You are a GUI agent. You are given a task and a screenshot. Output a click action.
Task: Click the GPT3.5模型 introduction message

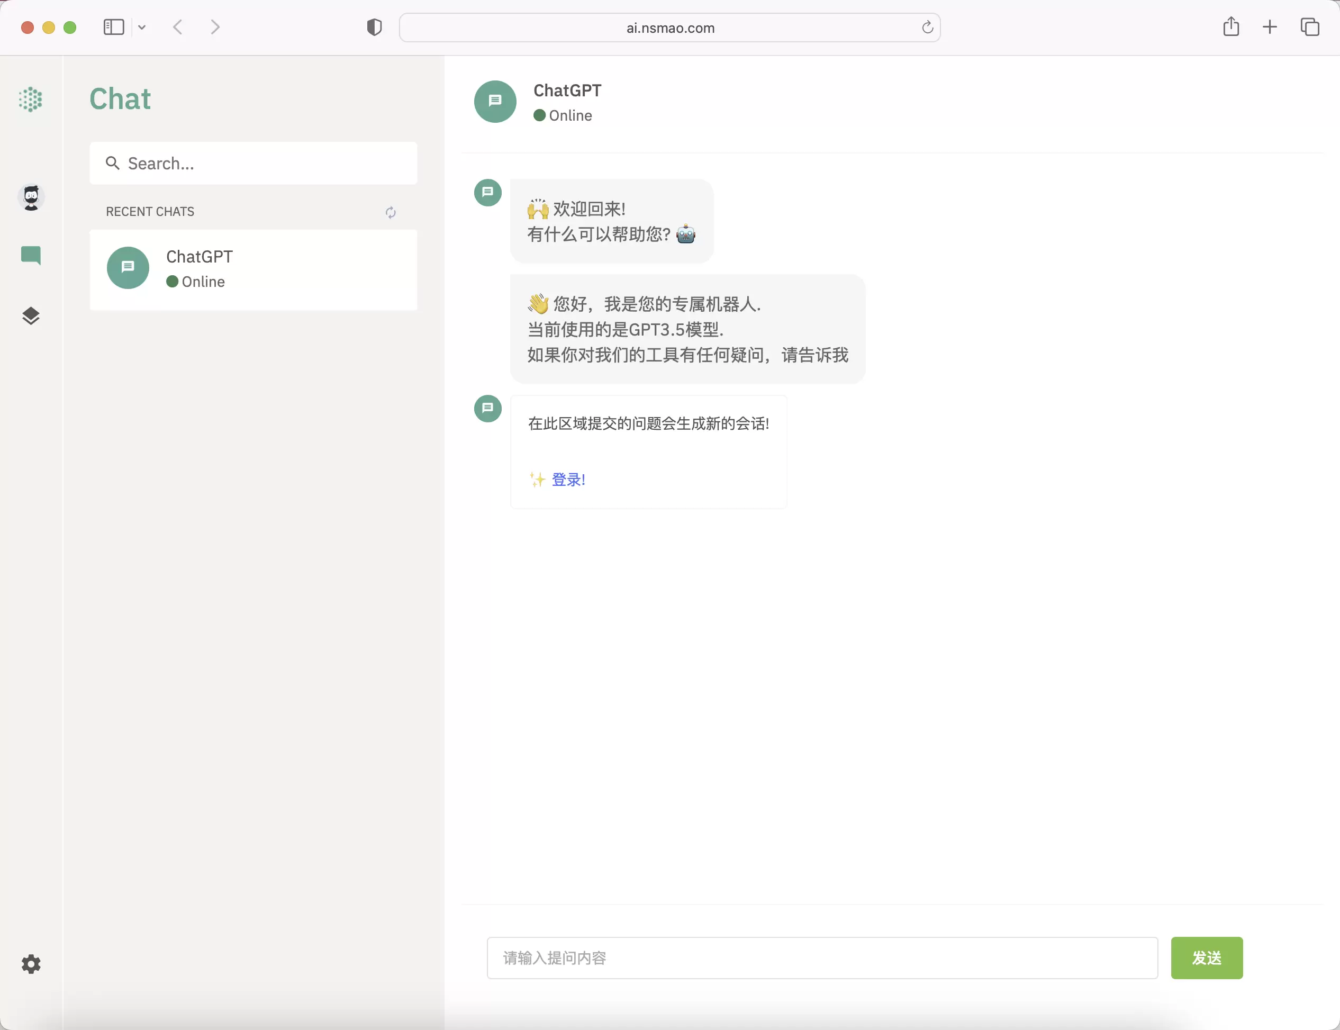tap(688, 329)
